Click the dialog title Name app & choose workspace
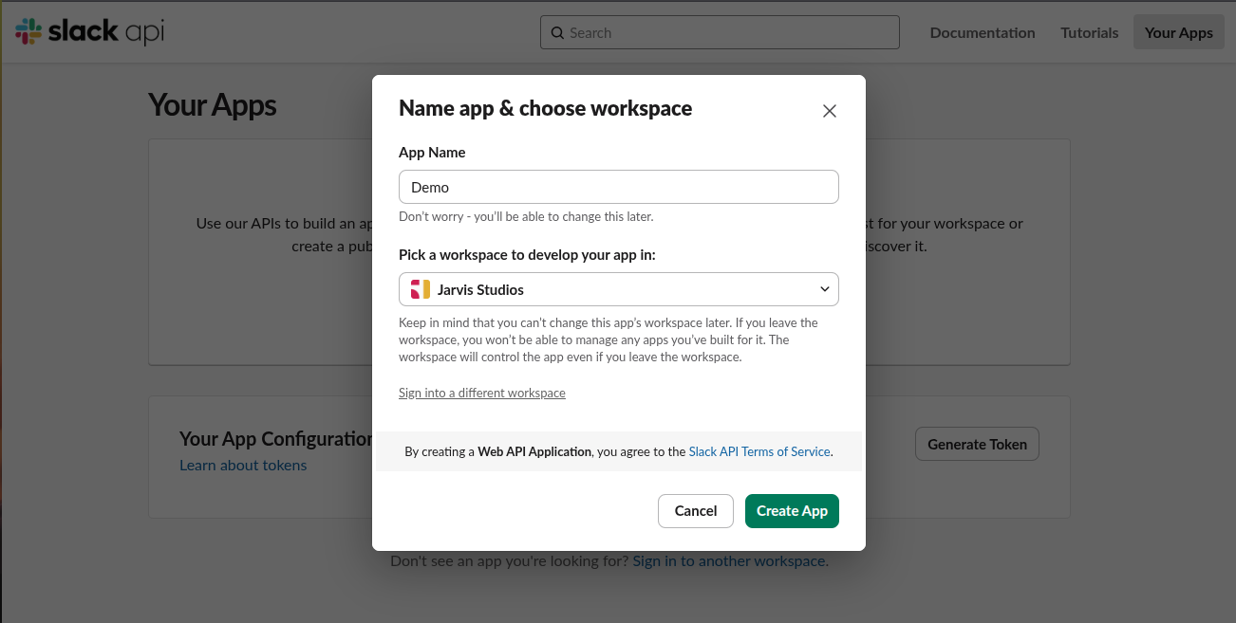The width and height of the screenshot is (1236, 623). tap(546, 108)
